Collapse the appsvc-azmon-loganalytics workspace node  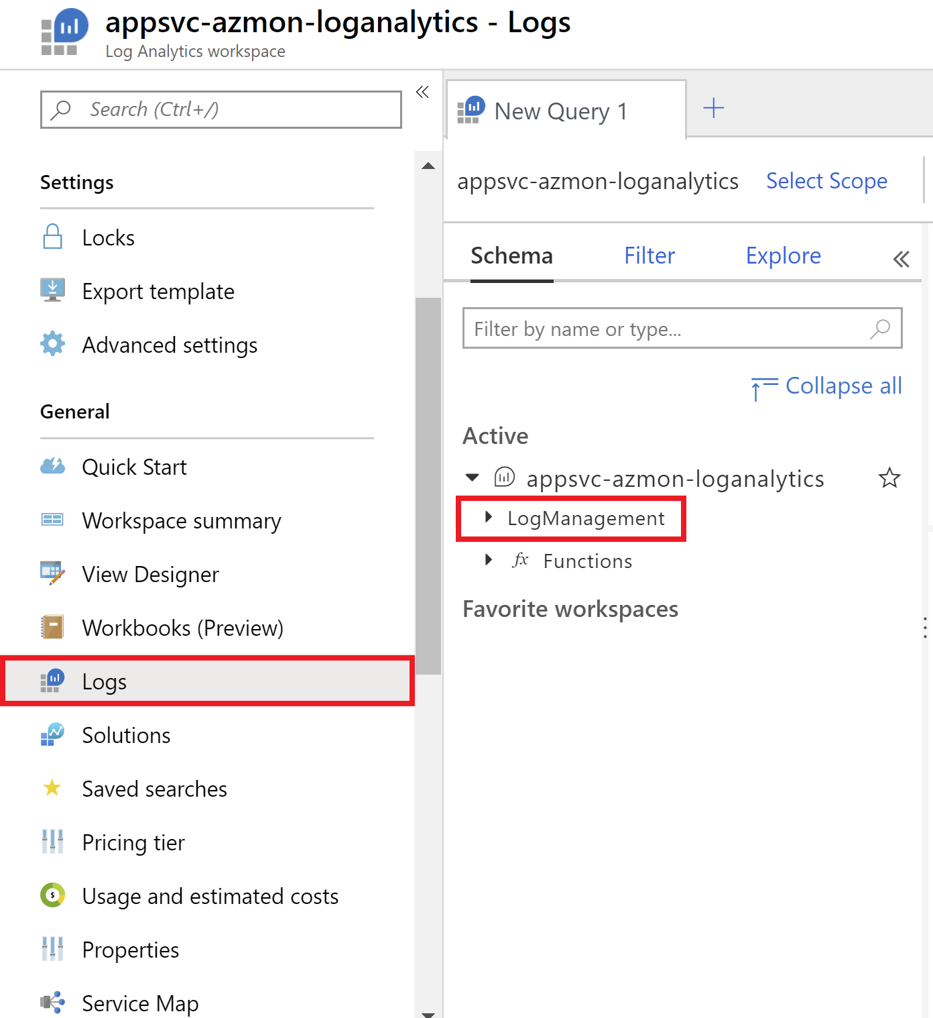pyautogui.click(x=473, y=478)
